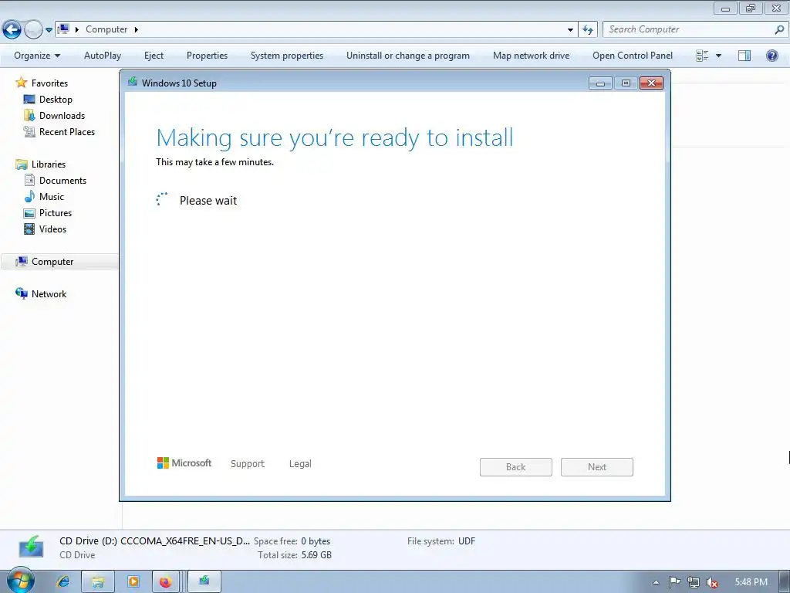790x593 pixels.
Task: Click the 5.69 GB total size value
Action: [316, 555]
